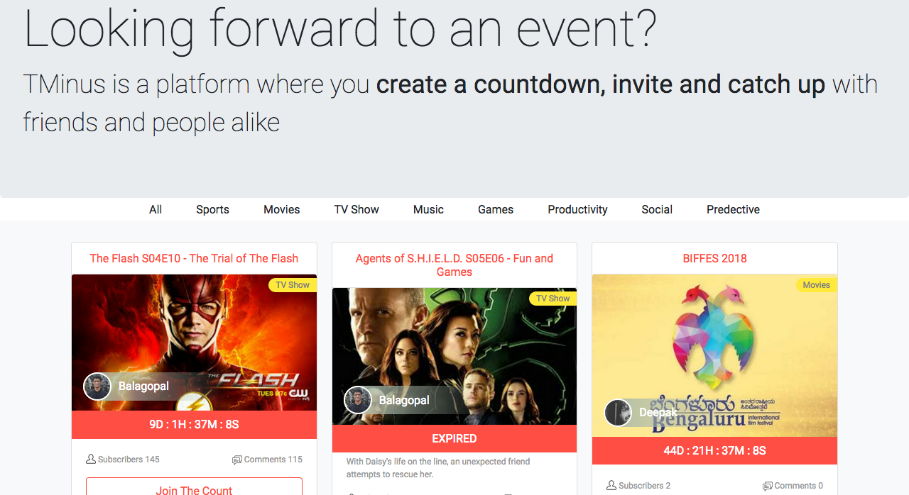Filter by TV Show category
Screen dimensions: 909x495
pos(356,209)
